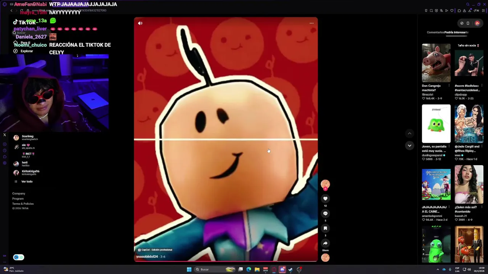Open browser extensions puzzle icon
The image size is (488, 274).
(x=459, y=11)
